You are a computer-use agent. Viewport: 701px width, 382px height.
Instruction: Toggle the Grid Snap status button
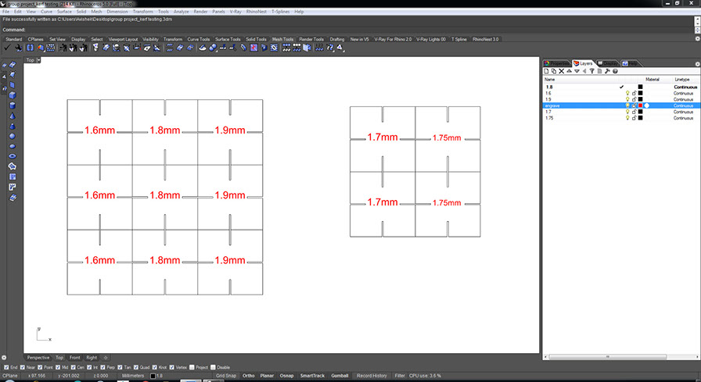226,376
